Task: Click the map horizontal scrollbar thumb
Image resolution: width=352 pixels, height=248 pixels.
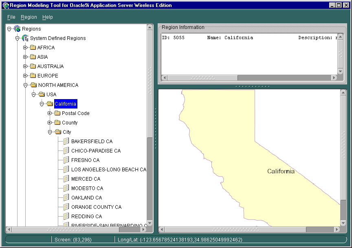Action: point(235,230)
